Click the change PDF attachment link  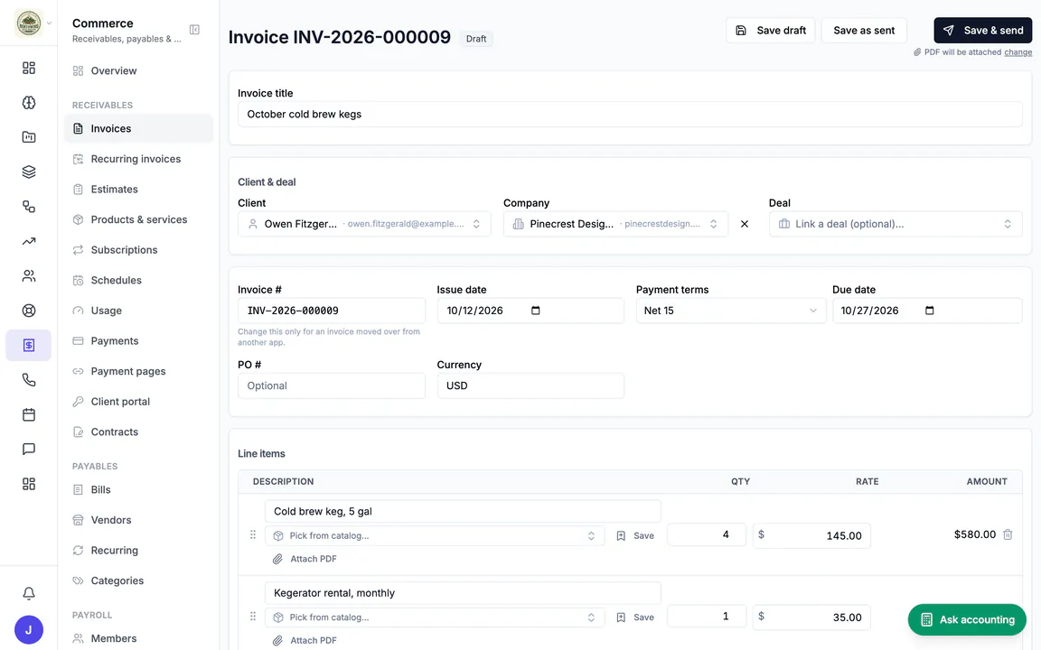1018,51
